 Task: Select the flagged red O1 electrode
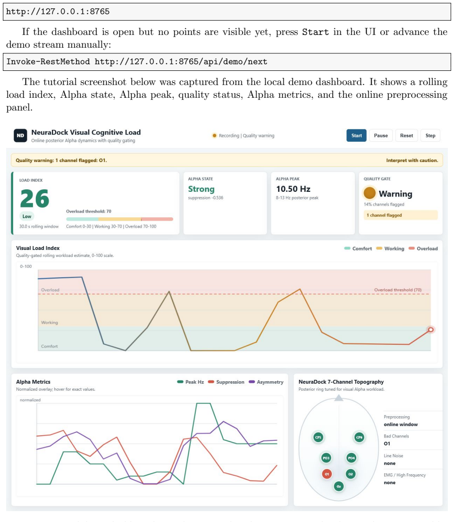tap(327, 474)
